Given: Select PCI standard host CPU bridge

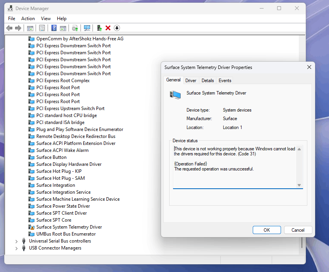Looking at the screenshot, I should [x=67, y=115].
